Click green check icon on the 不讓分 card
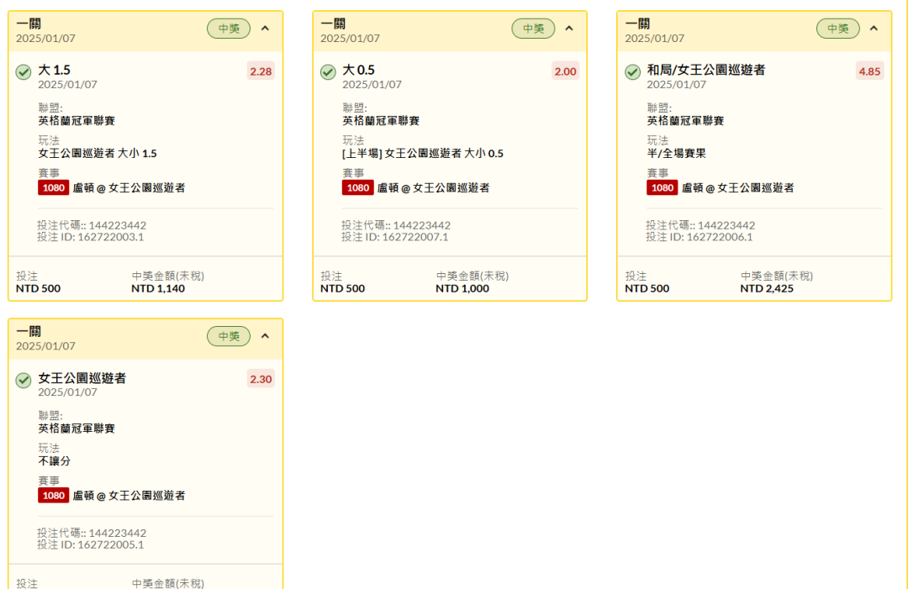Screen dimensions: 908x589 (24, 380)
